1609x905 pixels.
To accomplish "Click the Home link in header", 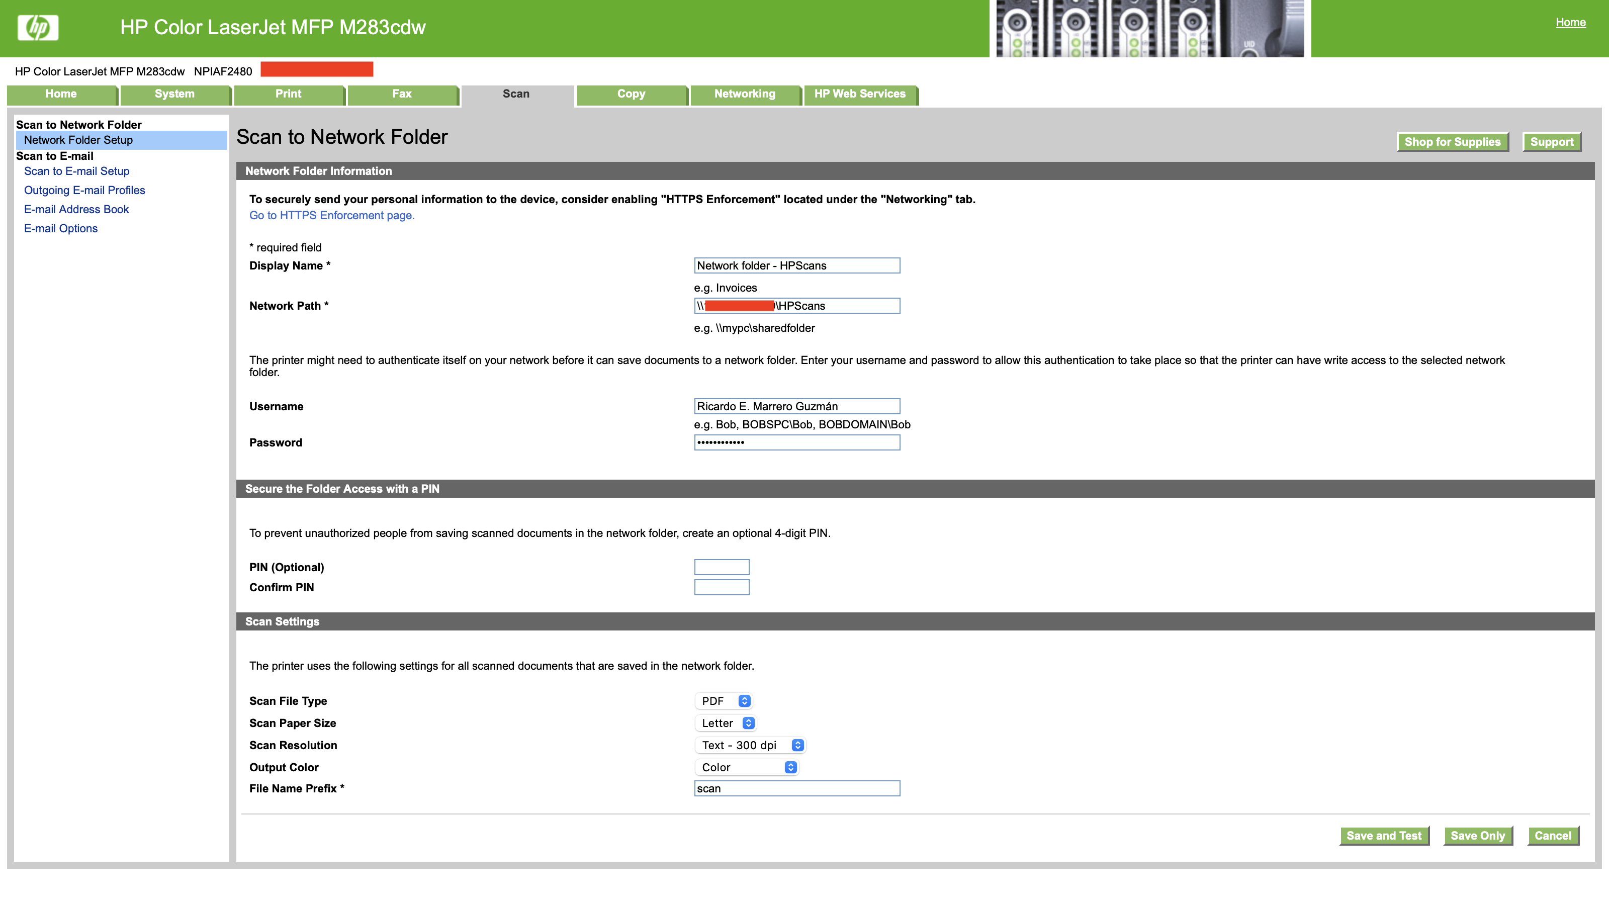I will point(1570,23).
